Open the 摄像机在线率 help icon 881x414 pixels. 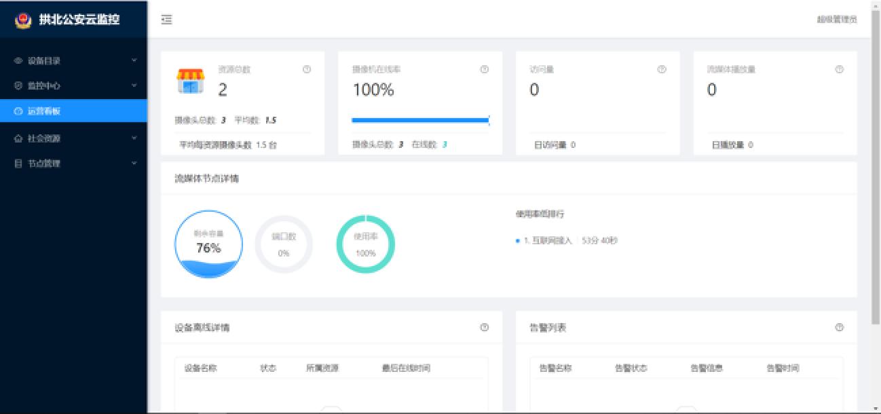(484, 69)
